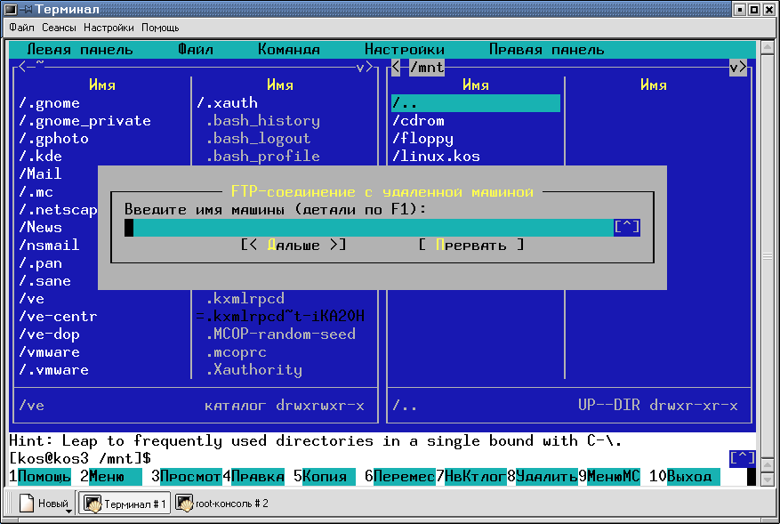Switch to root-консоль #2 session tab
The height and width of the screenshot is (524, 780).
[222, 504]
